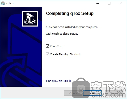Click the maximize button in the title bar
127x99 pixels.
pyautogui.click(x=109, y=3)
